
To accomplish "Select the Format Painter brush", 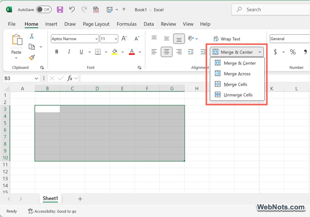I will coord(32,58).
